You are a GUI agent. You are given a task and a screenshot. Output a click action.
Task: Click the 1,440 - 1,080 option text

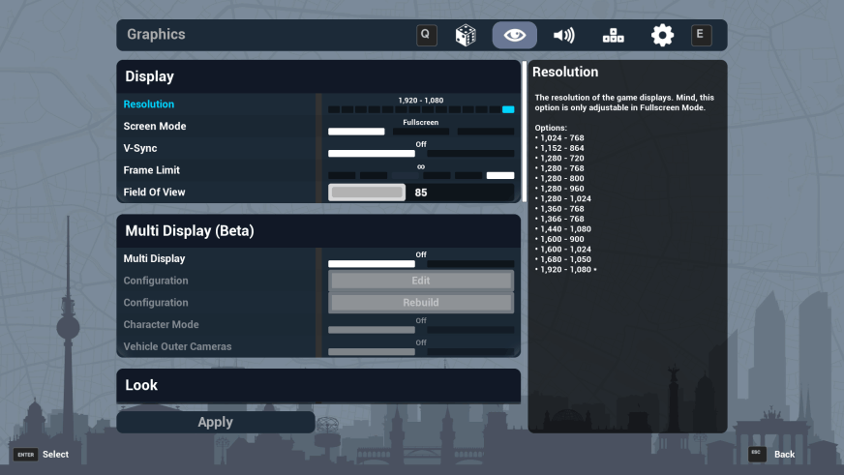pyautogui.click(x=565, y=229)
